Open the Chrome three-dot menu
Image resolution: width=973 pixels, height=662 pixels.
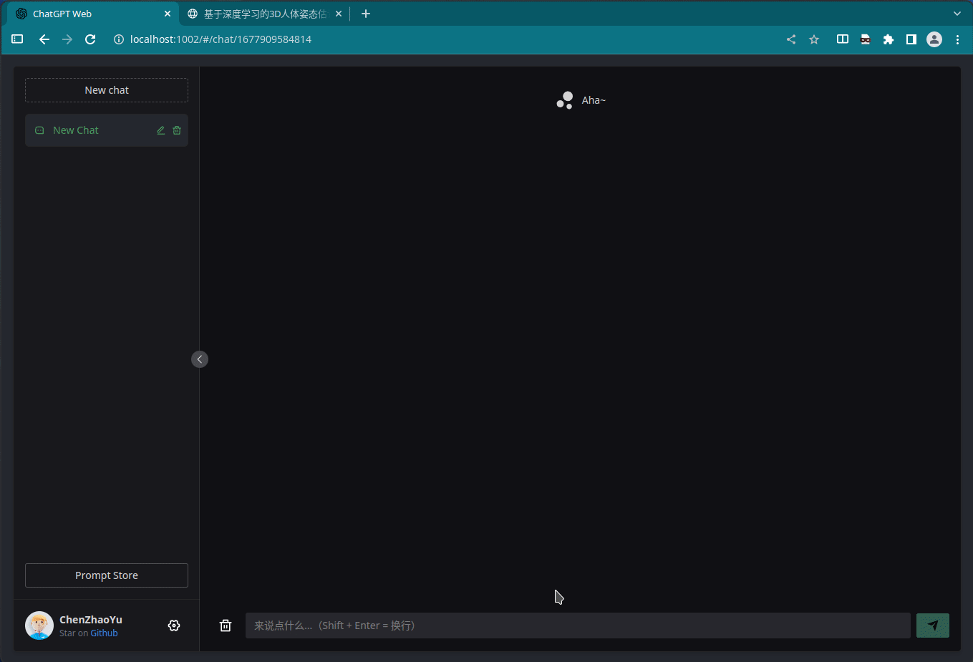[x=958, y=39]
